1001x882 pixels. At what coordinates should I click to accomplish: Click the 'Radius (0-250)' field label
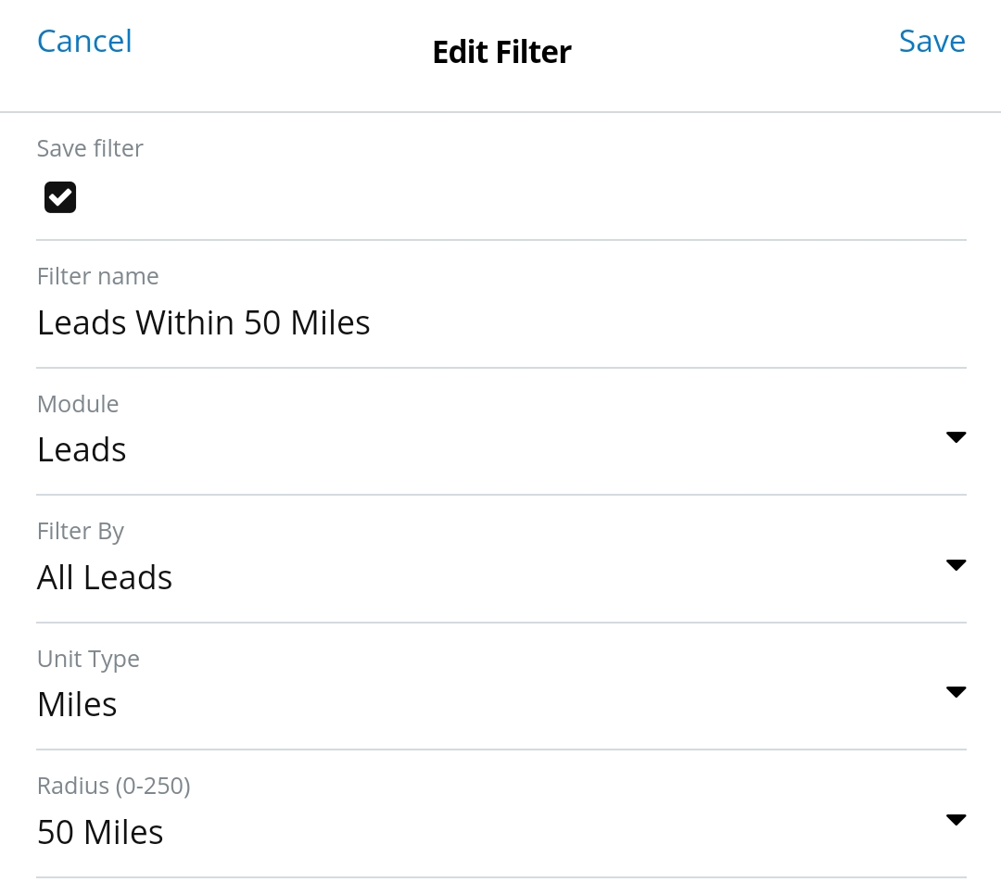coord(113,786)
